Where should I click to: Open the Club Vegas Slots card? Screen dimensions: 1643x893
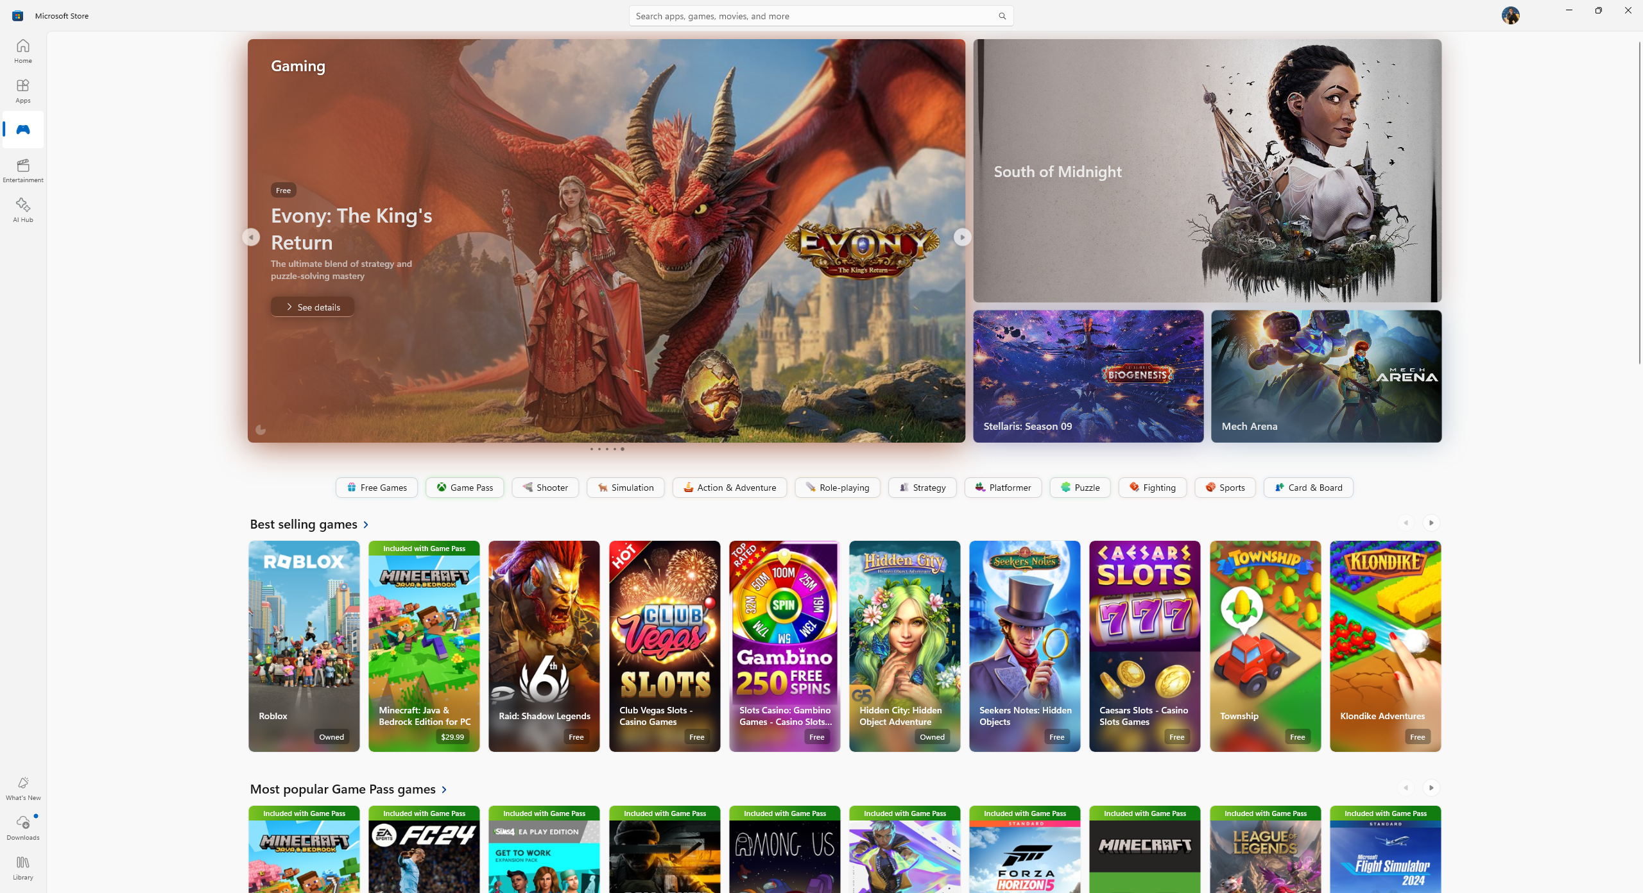tap(664, 646)
